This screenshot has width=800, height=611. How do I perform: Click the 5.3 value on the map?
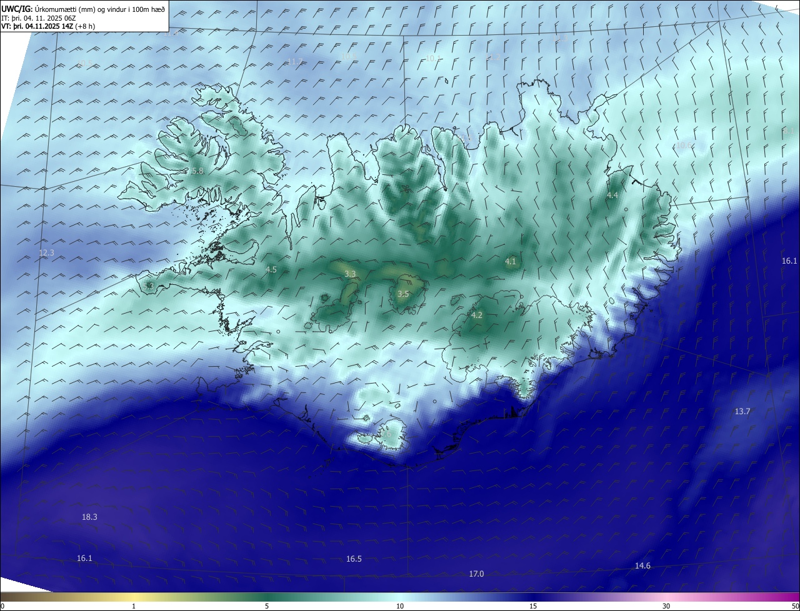coord(148,286)
